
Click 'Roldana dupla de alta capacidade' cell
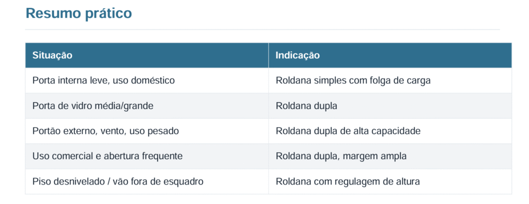pyautogui.click(x=390, y=131)
